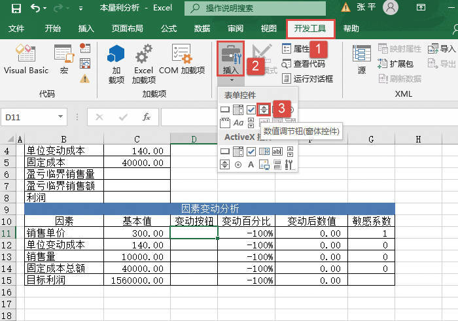Select the form control Group Box XYZ icon
The width and height of the screenshot is (458, 321).
[x=224, y=122]
